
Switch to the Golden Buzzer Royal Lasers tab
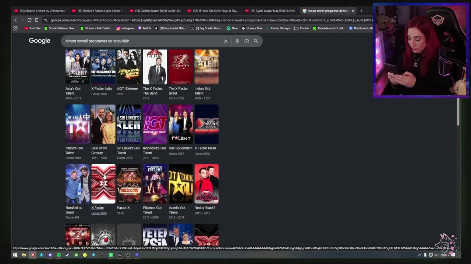tap(155, 11)
